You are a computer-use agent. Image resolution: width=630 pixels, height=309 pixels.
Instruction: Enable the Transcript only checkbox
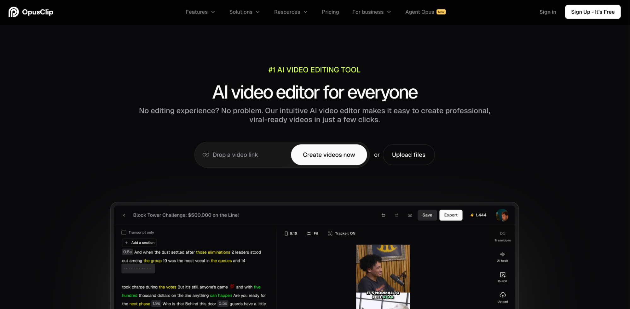pos(124,233)
